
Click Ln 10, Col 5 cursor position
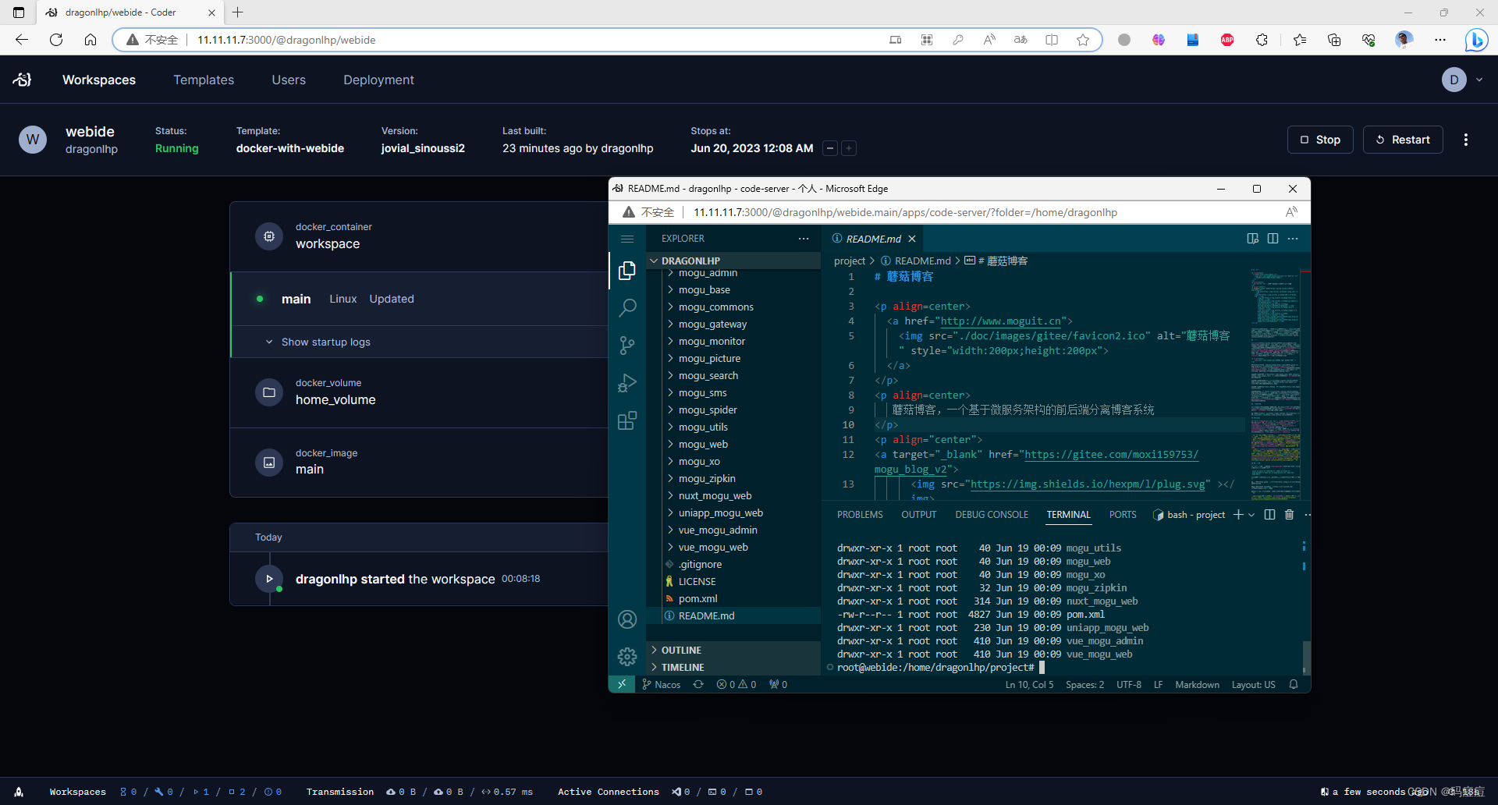coord(1029,684)
